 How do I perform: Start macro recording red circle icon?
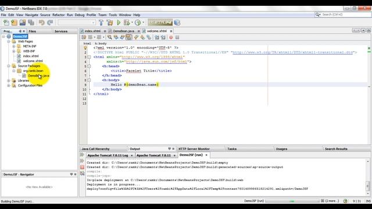(x=171, y=37)
